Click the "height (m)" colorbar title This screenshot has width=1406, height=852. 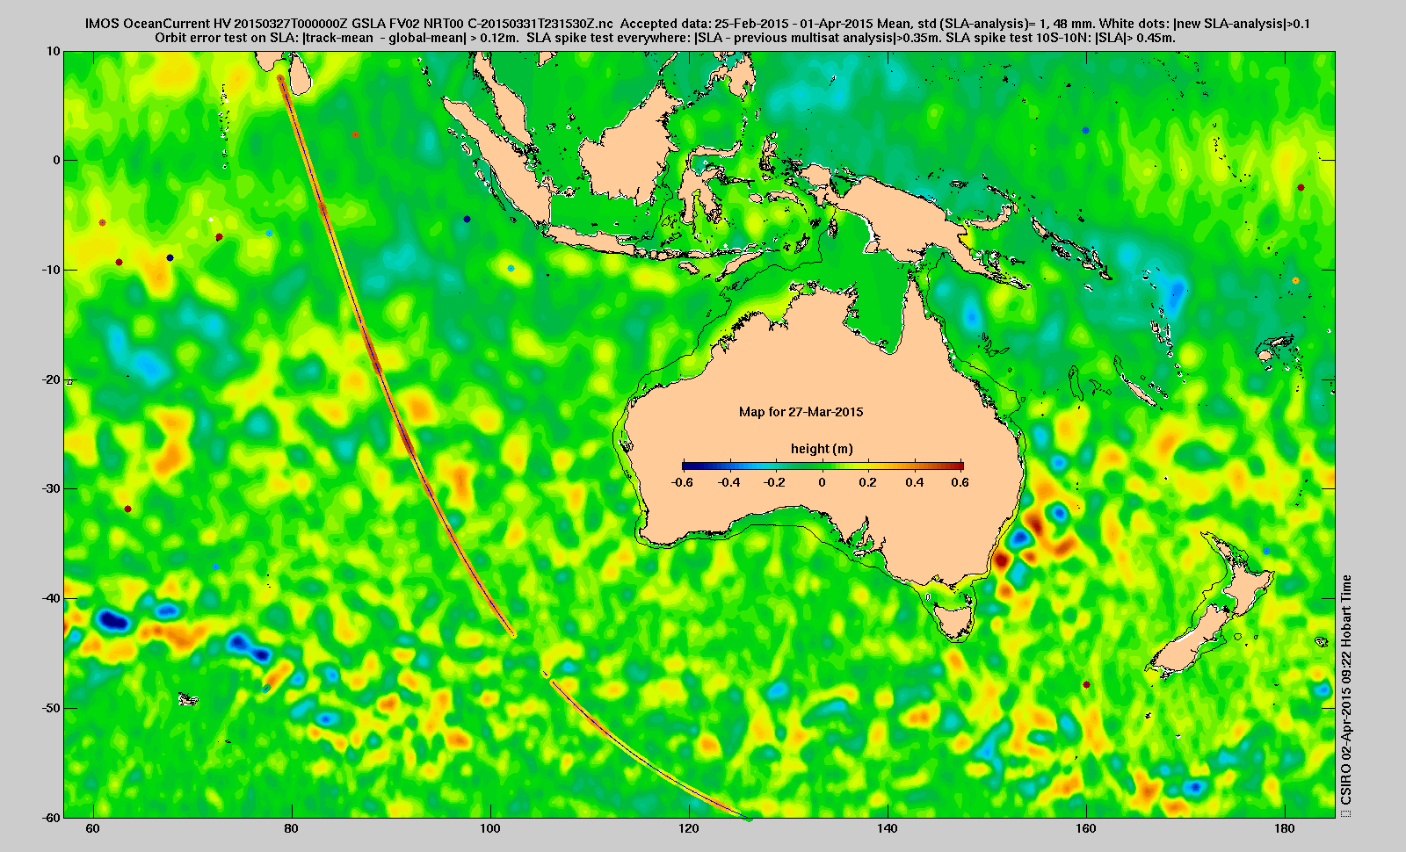pyautogui.click(x=822, y=449)
